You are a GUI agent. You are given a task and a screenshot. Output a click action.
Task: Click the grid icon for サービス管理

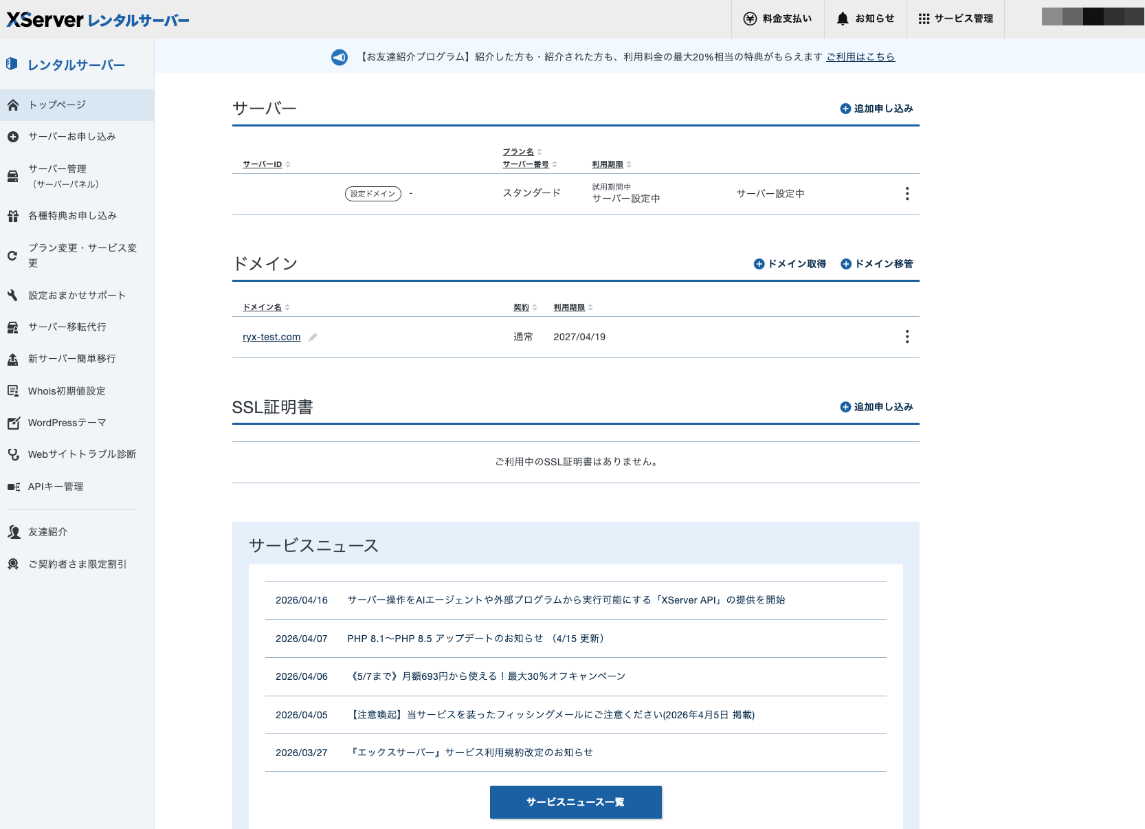click(924, 19)
